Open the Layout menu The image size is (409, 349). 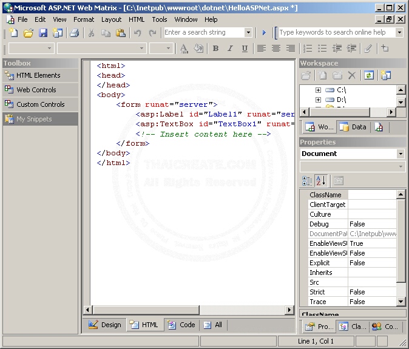point(112,19)
